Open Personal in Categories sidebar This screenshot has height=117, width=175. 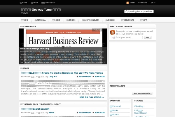tap(115, 106)
